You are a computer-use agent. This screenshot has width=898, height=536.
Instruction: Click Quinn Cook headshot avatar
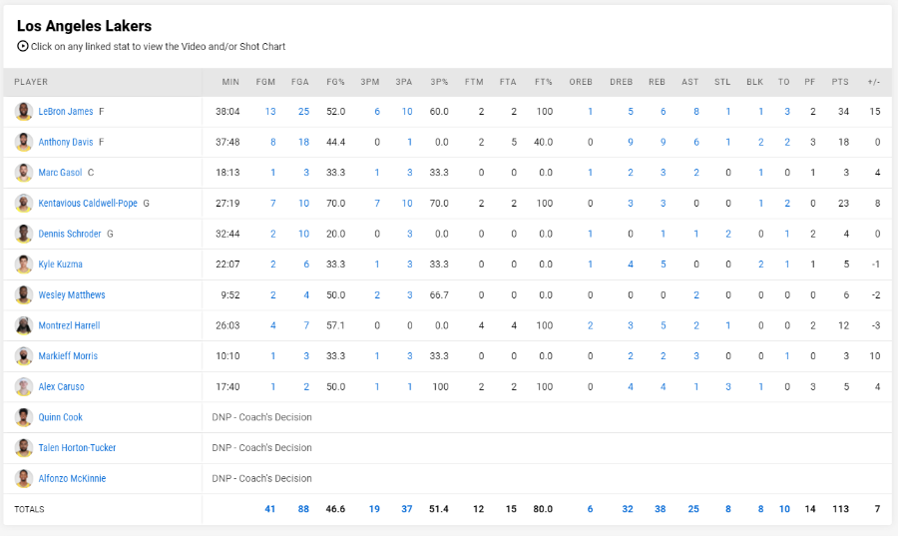coord(24,417)
